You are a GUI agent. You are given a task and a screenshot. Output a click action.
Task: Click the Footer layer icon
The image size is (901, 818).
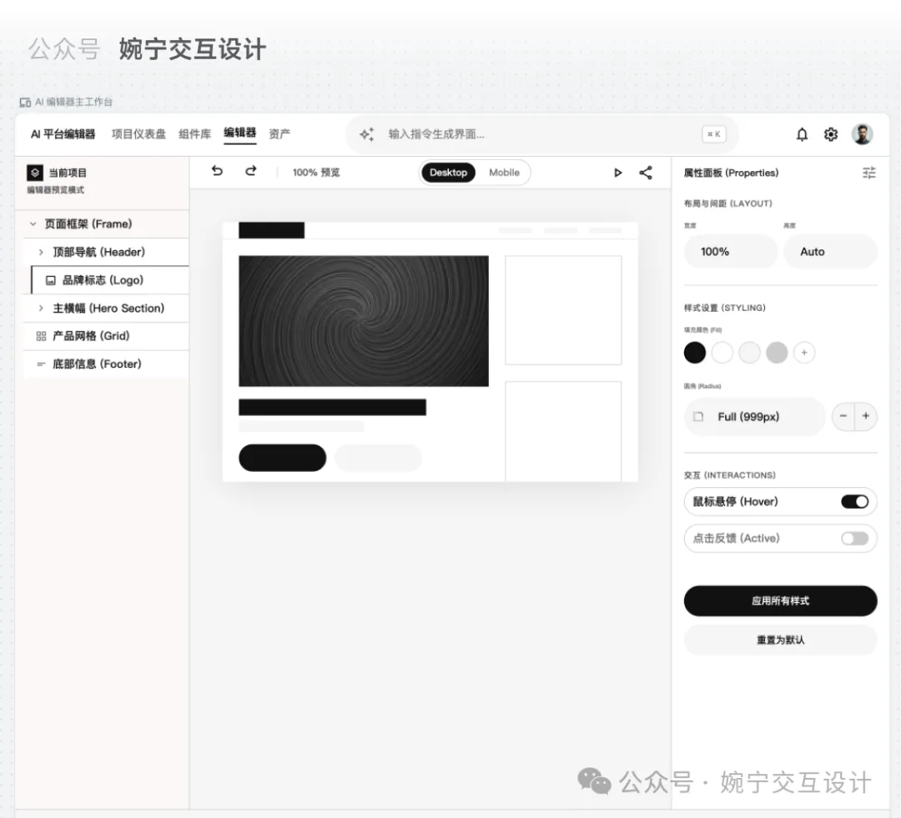pyautogui.click(x=41, y=364)
